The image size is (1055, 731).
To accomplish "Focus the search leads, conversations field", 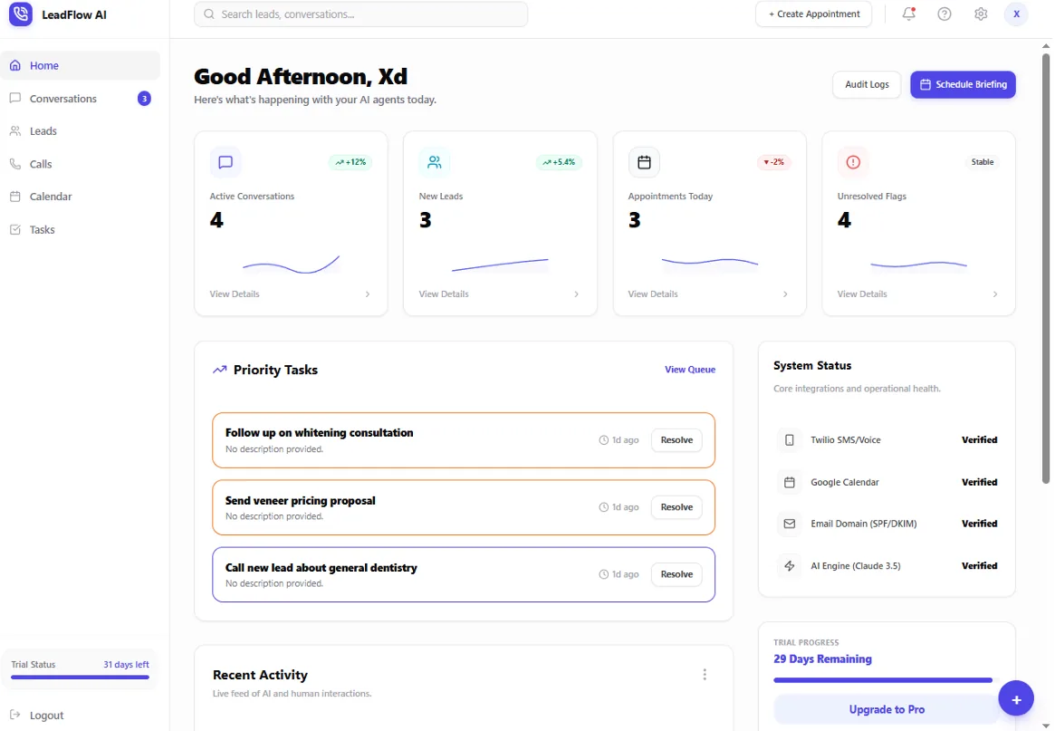I will click(360, 14).
